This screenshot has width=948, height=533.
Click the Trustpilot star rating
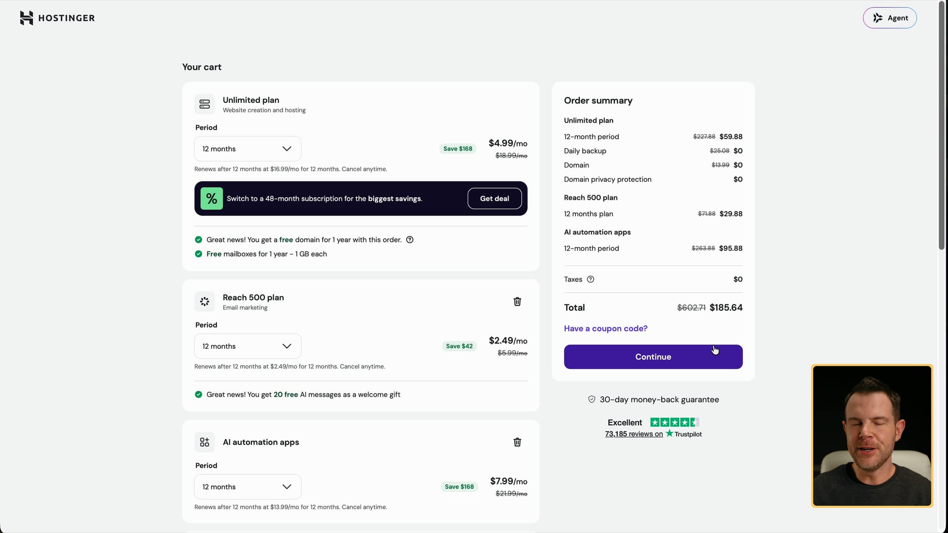[x=675, y=422]
